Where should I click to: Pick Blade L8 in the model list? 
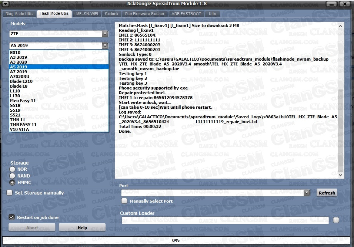tap(59, 86)
